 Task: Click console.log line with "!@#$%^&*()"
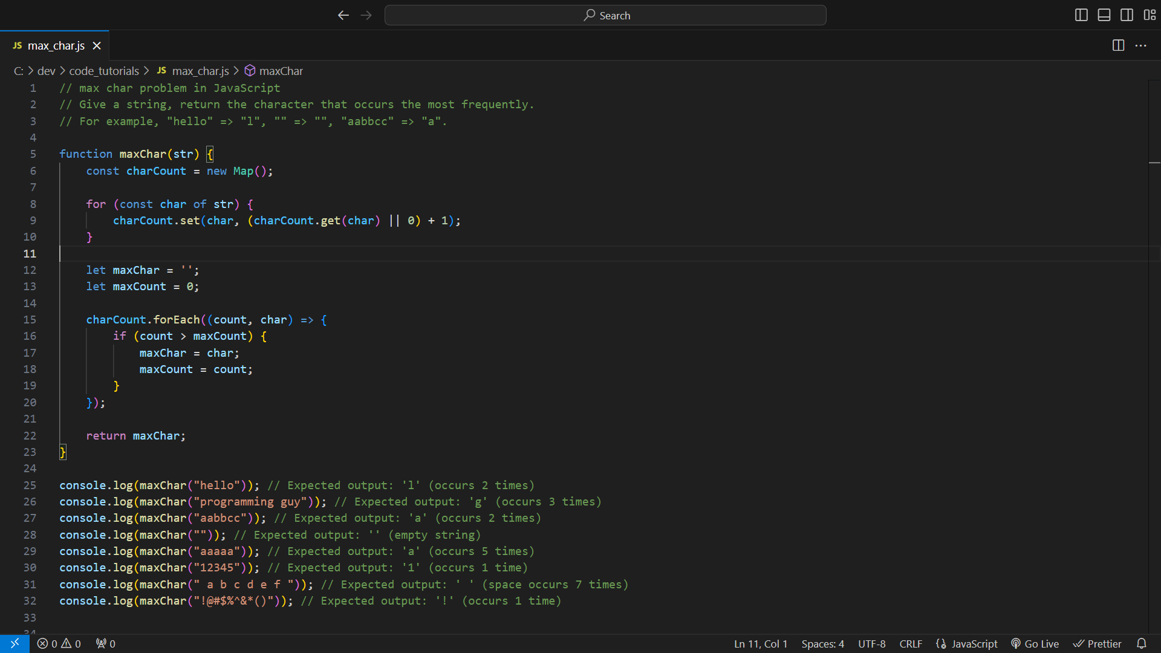click(x=310, y=601)
